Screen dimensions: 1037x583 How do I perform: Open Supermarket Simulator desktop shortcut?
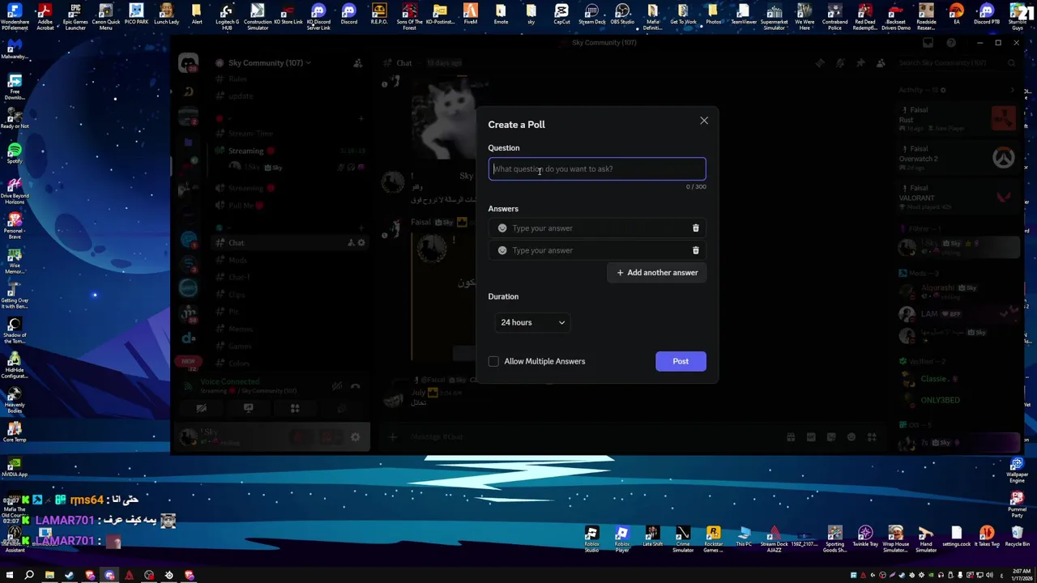[774, 16]
